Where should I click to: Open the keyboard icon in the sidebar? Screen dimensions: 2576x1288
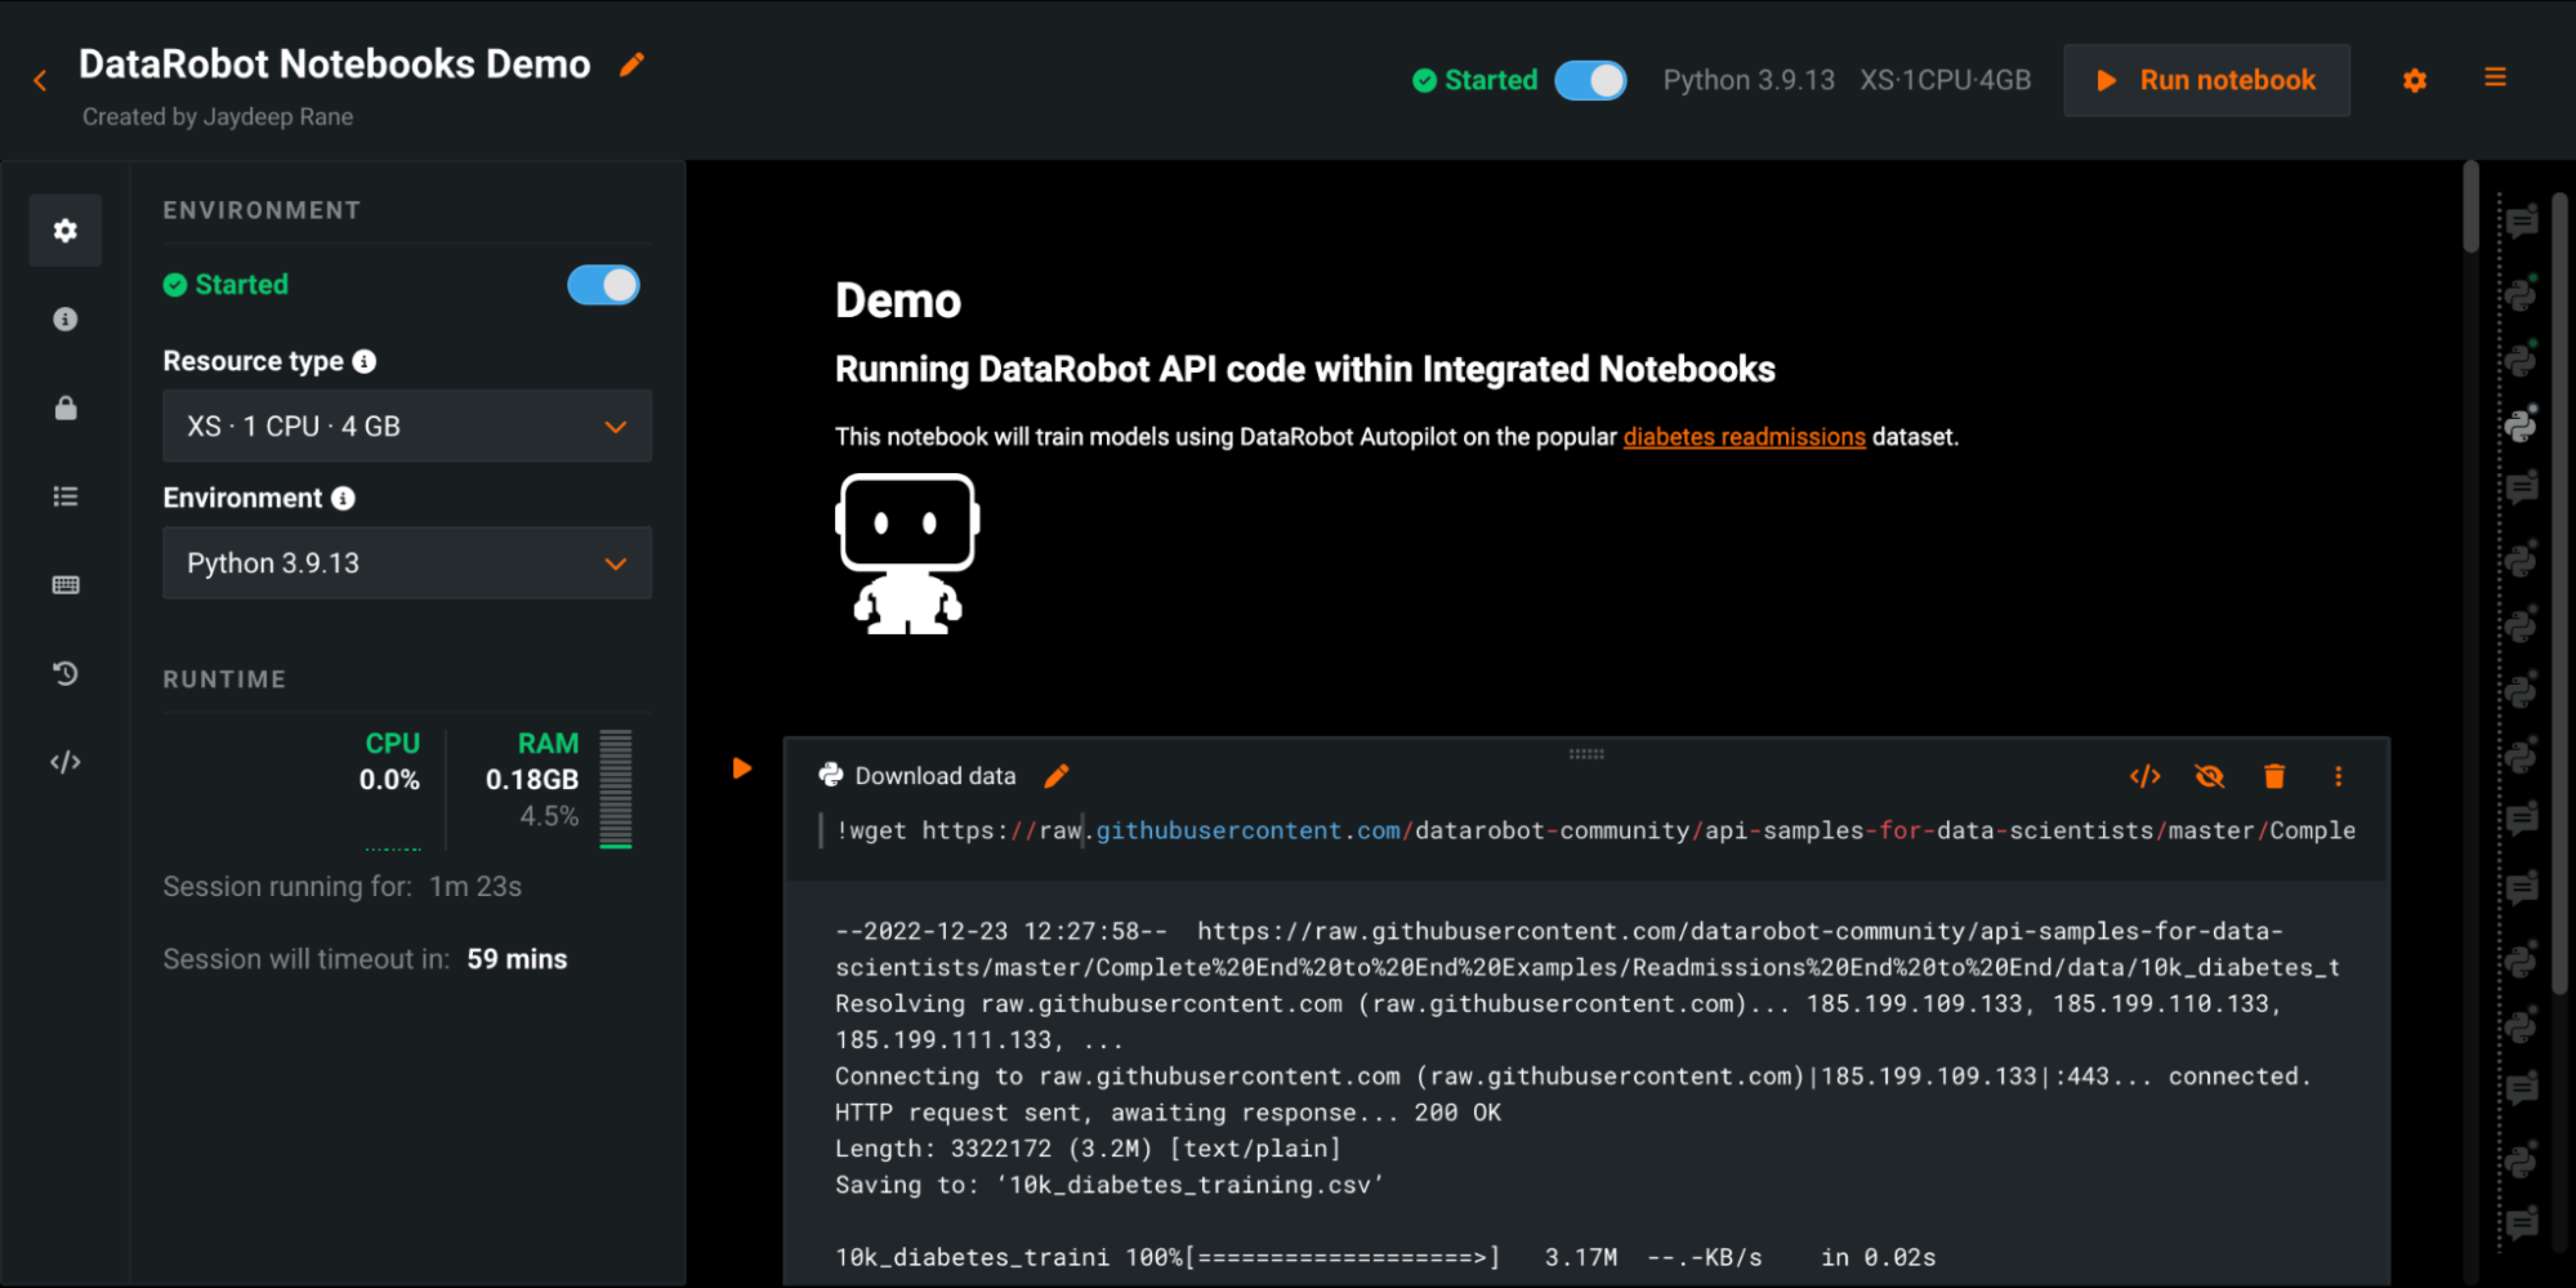[65, 585]
